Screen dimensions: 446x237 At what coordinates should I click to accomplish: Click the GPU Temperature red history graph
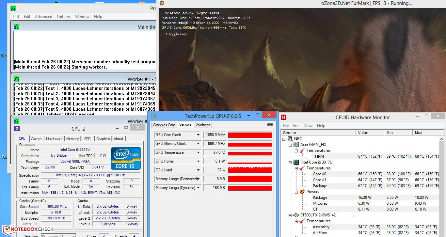[250, 152]
